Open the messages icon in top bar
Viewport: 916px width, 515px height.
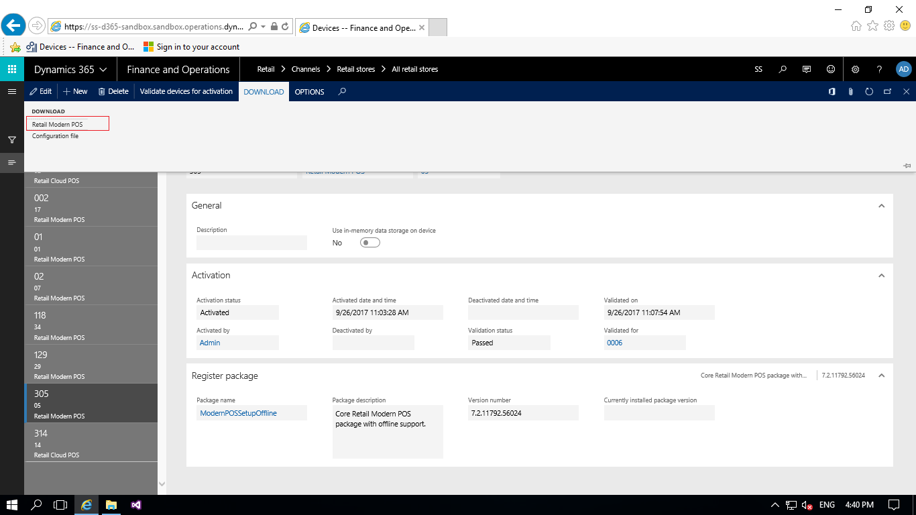(807, 69)
